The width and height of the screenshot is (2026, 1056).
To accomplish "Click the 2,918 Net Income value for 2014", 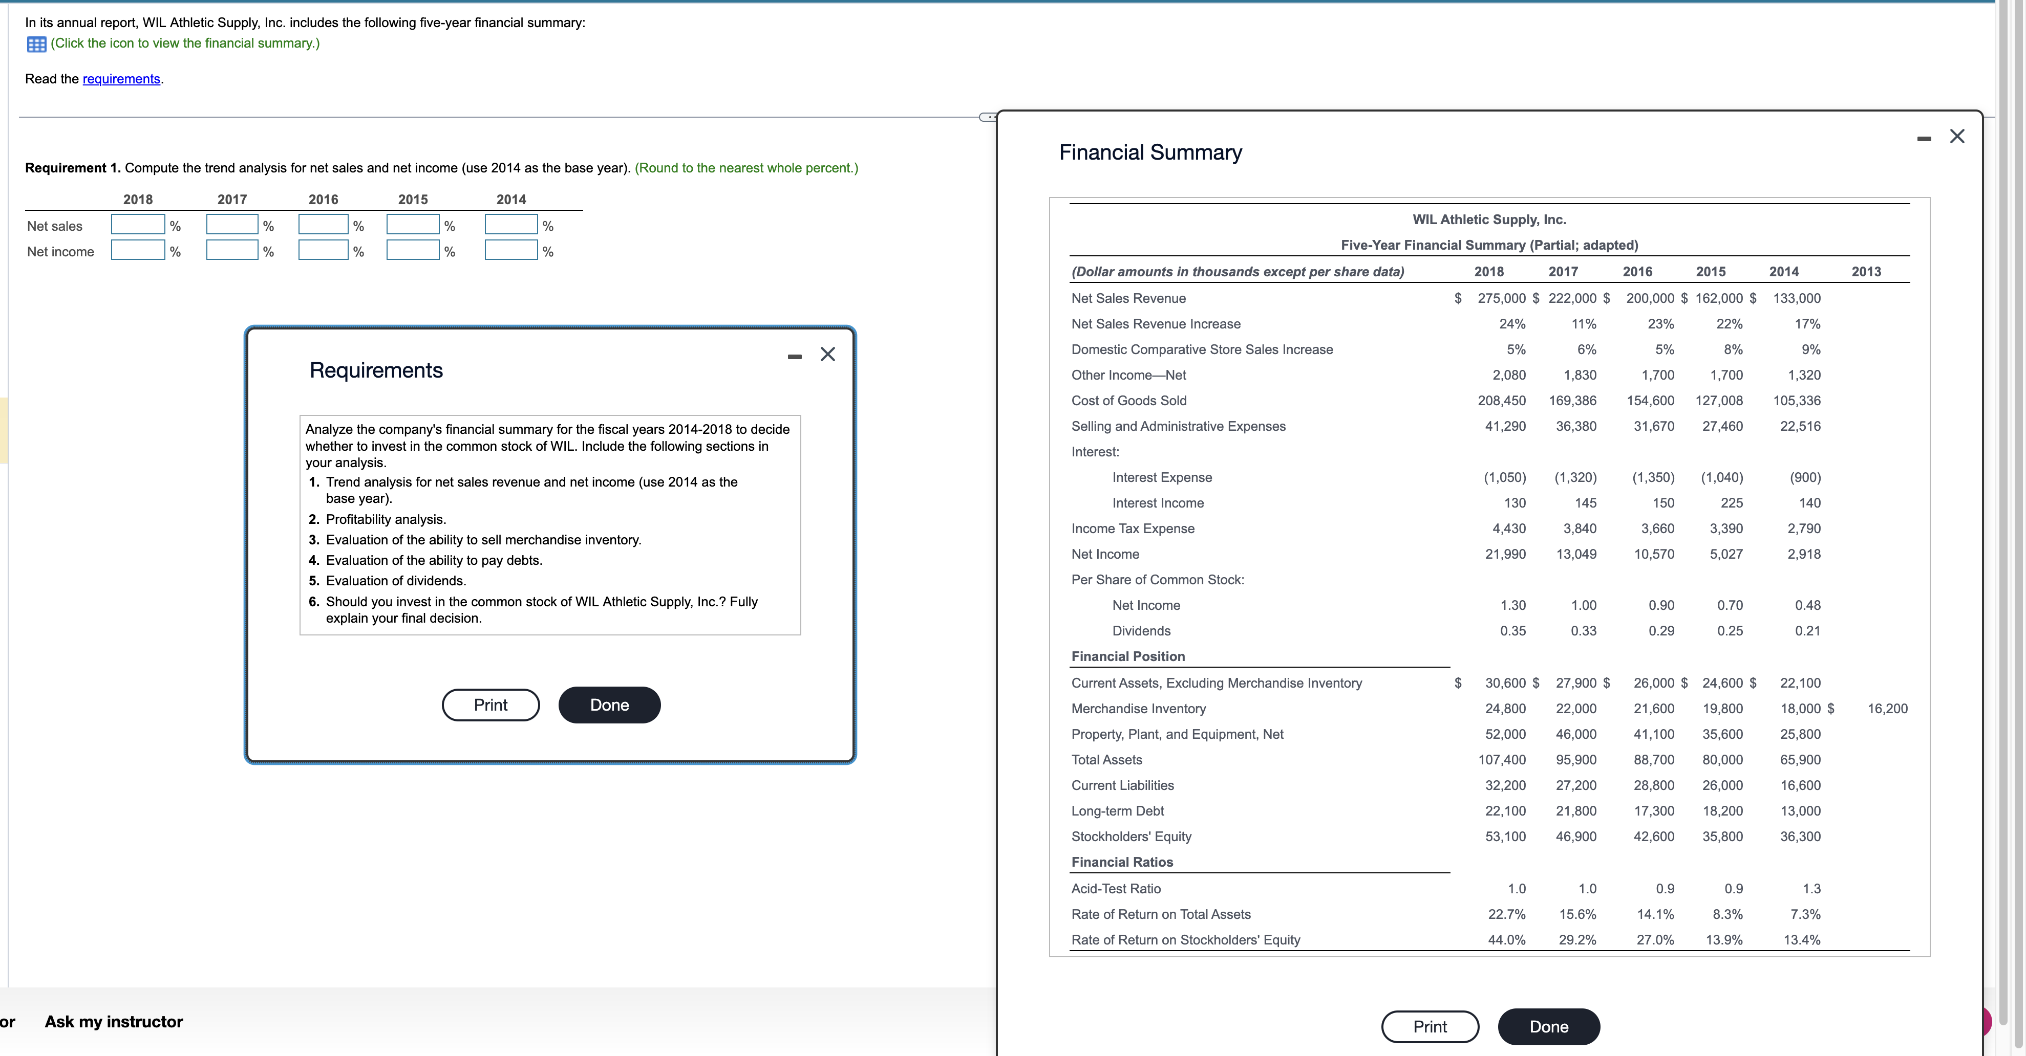I will [1803, 554].
